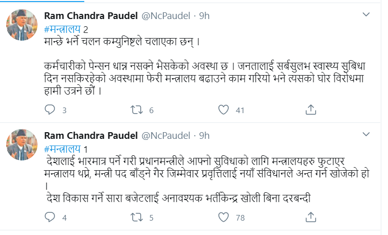Share the #मन्त्रालय 1 tweet
The height and width of the screenshot is (235, 388).
pyautogui.click(x=310, y=218)
